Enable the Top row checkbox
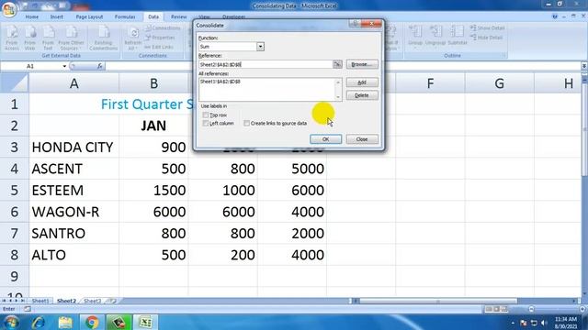 pos(205,115)
